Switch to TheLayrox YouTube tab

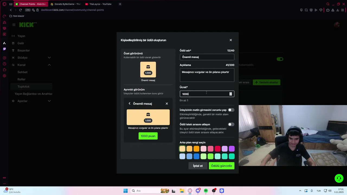click(100, 4)
